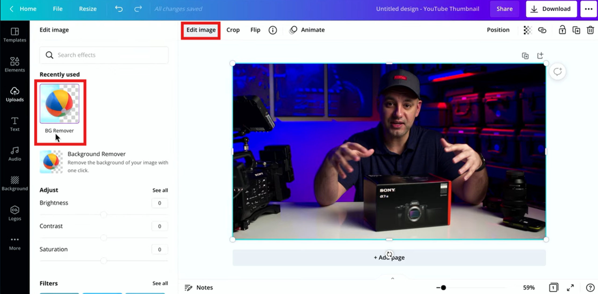
Task: Toggle the page grid view icon
Action: tap(553, 288)
